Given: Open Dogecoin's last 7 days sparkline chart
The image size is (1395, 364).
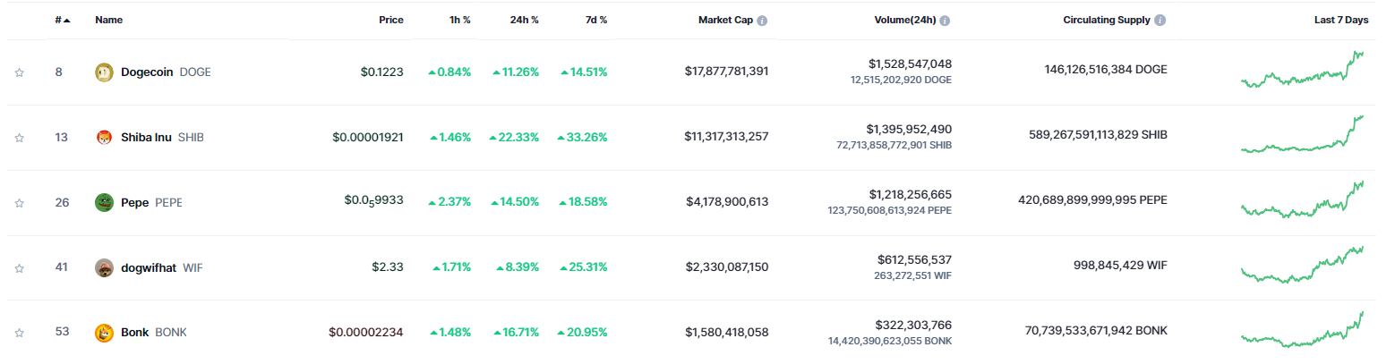Looking at the screenshot, I should [1303, 71].
